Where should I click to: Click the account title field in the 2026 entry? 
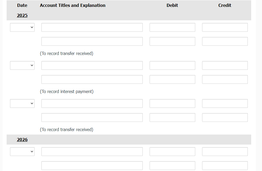(x=92, y=151)
